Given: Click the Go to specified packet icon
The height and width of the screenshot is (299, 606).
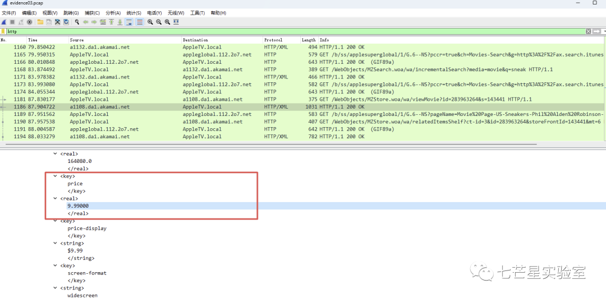Looking at the screenshot, I should pyautogui.click(x=103, y=22).
